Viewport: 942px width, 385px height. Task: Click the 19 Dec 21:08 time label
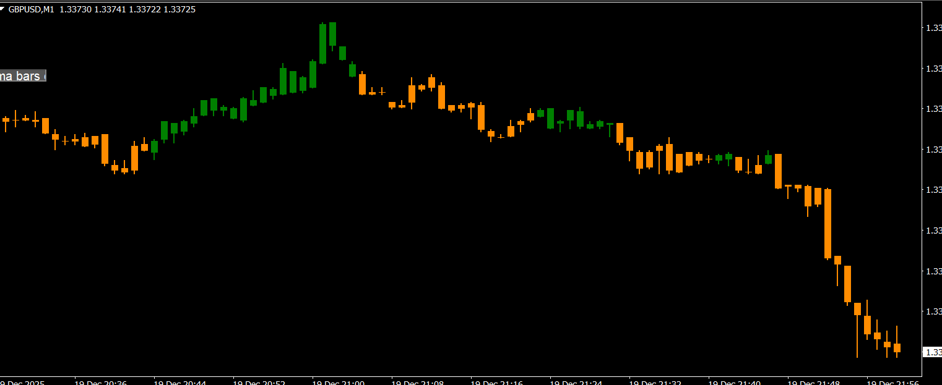point(418,383)
